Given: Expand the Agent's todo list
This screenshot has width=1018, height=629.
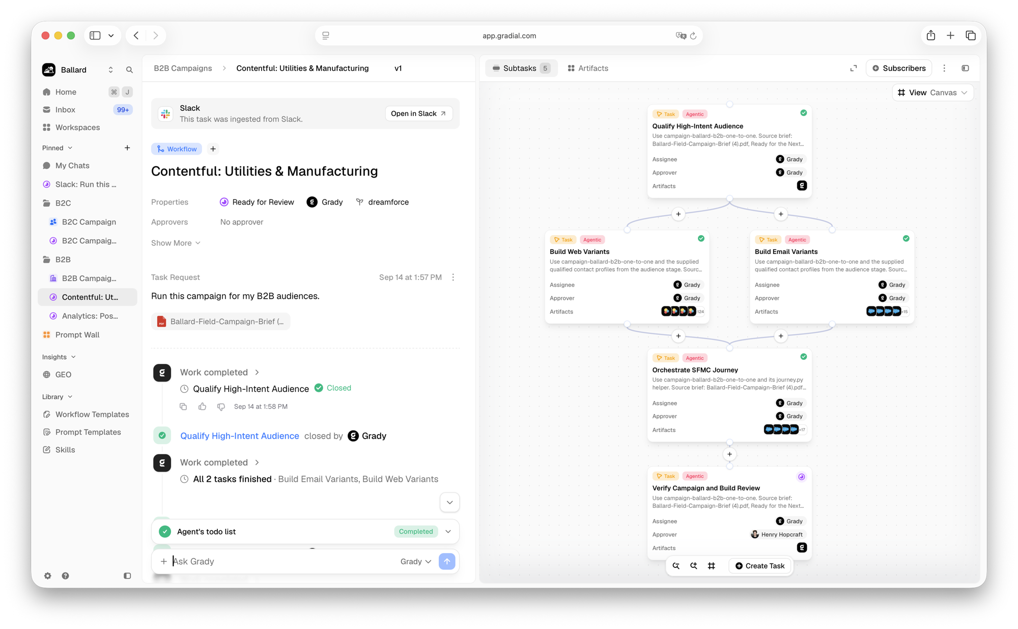Looking at the screenshot, I should 448,531.
